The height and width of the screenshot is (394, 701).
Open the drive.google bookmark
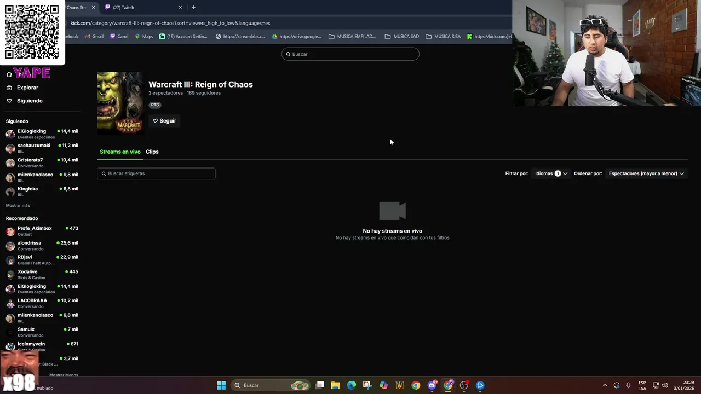[296, 37]
